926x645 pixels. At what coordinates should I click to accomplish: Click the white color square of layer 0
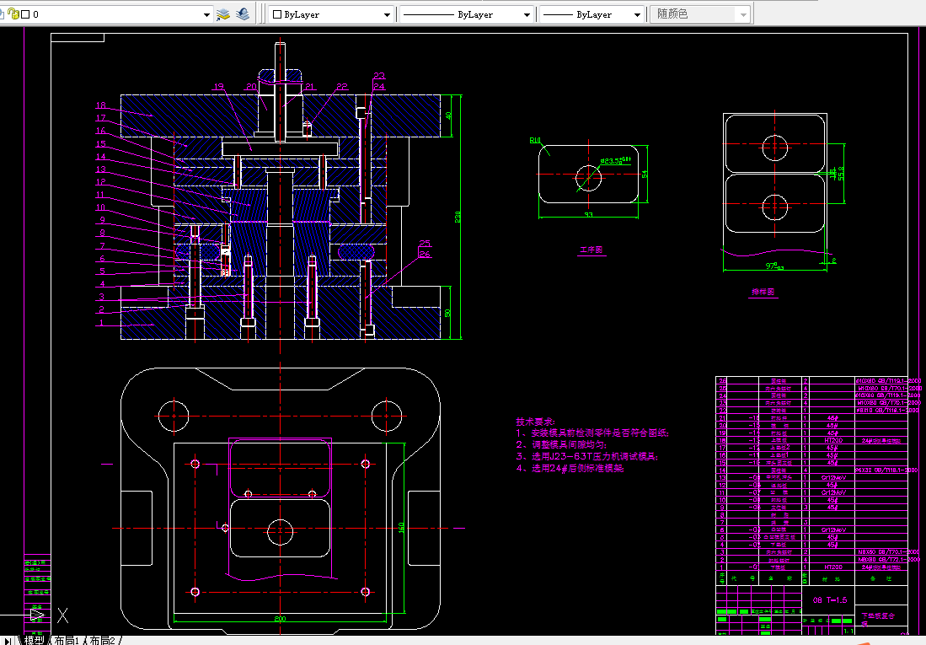(25, 14)
